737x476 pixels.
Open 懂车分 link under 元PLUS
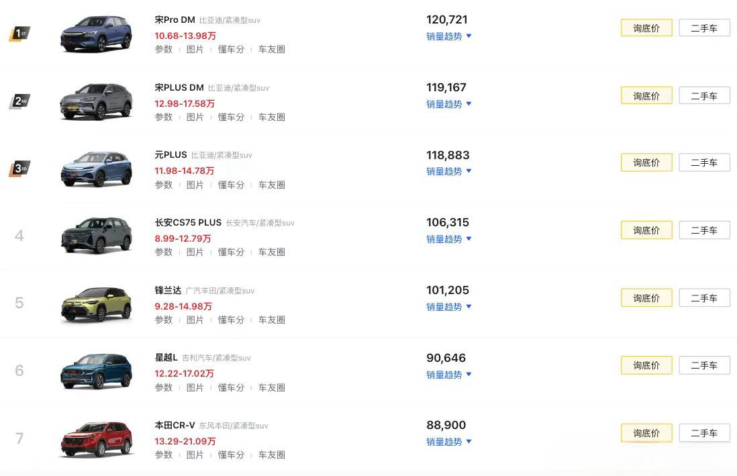231,185
